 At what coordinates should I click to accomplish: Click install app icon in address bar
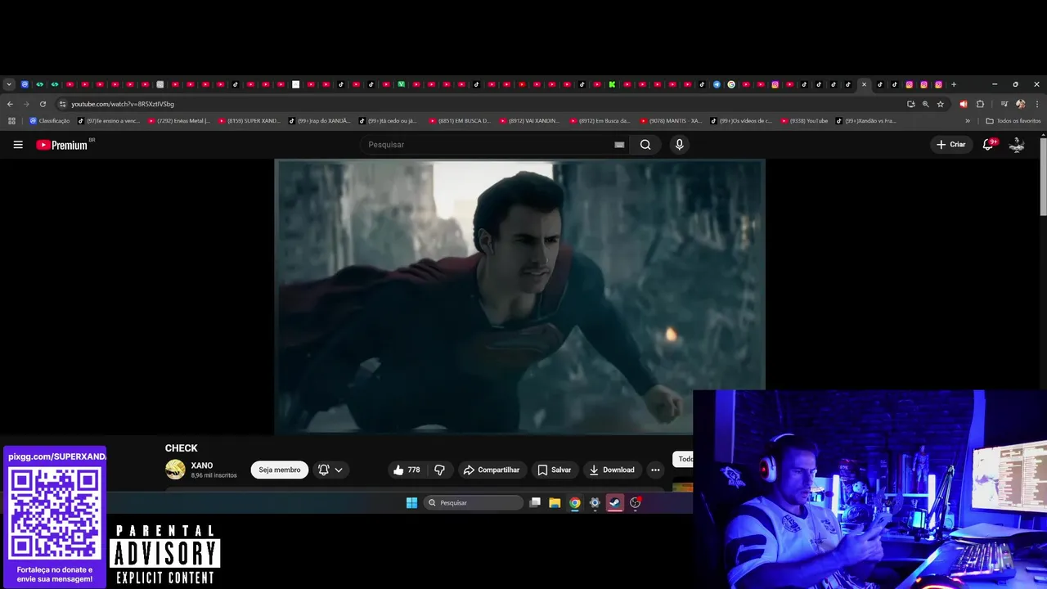pyautogui.click(x=911, y=104)
